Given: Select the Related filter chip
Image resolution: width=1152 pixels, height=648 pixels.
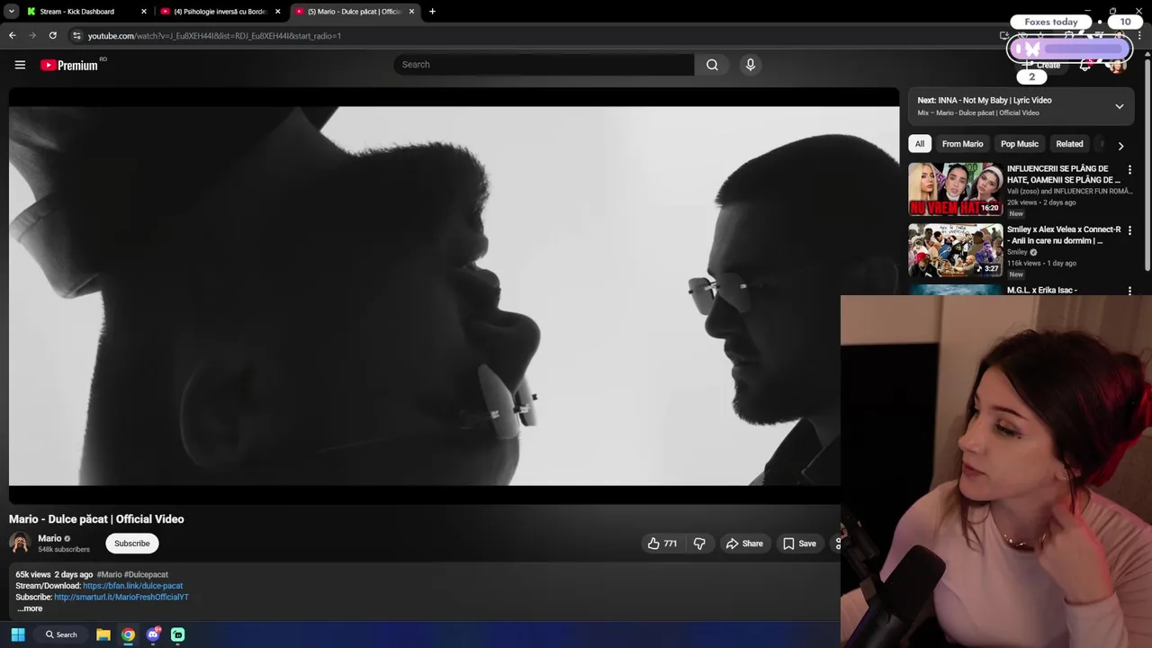Looking at the screenshot, I should pos(1069,144).
